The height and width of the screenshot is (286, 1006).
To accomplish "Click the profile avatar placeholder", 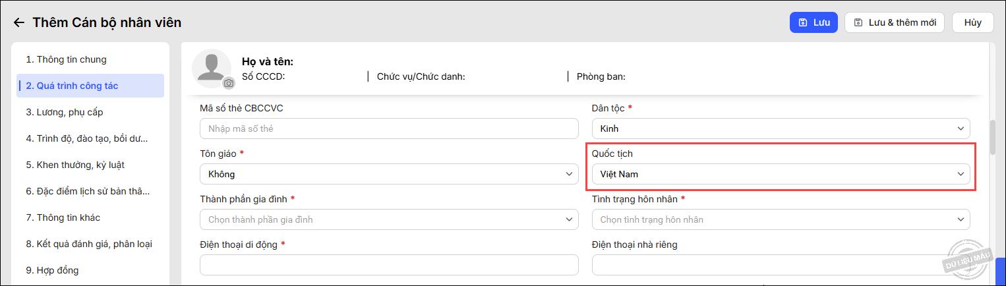I will tap(210, 67).
